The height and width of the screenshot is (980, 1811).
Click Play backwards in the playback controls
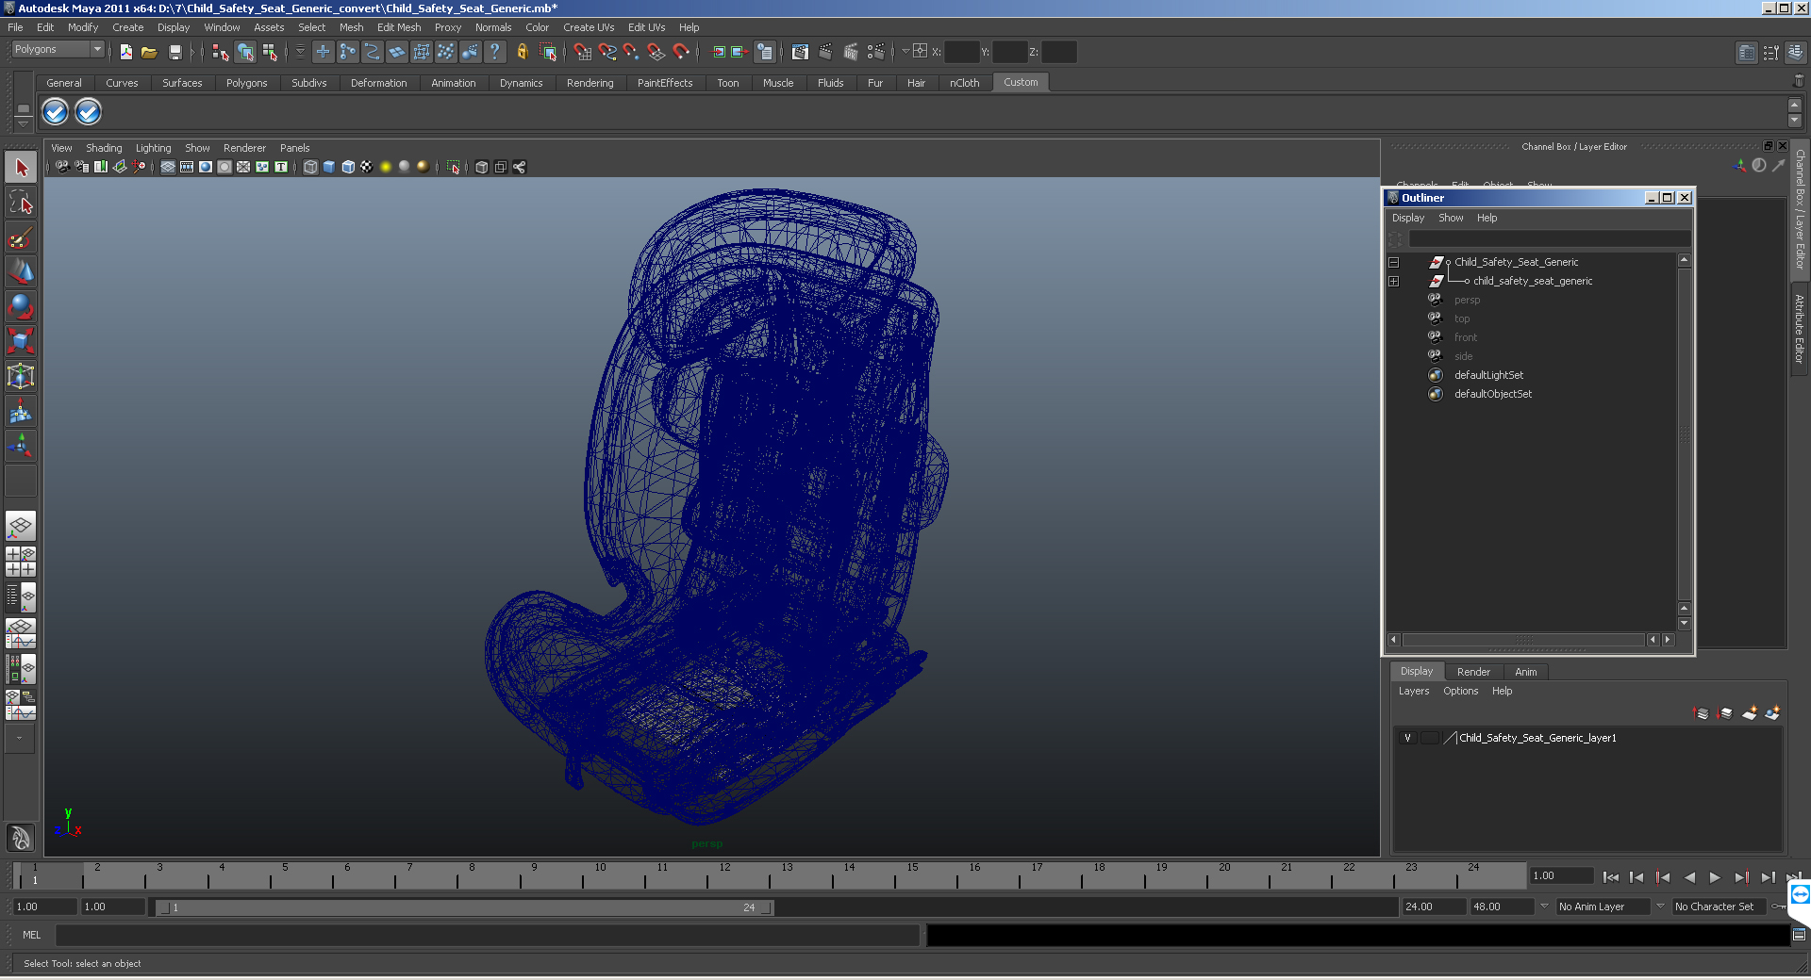click(1689, 877)
